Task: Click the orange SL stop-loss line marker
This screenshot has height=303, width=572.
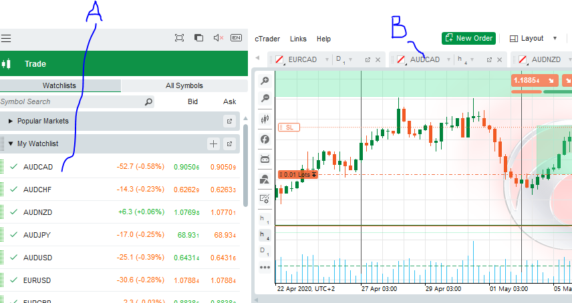Action: click(x=289, y=127)
